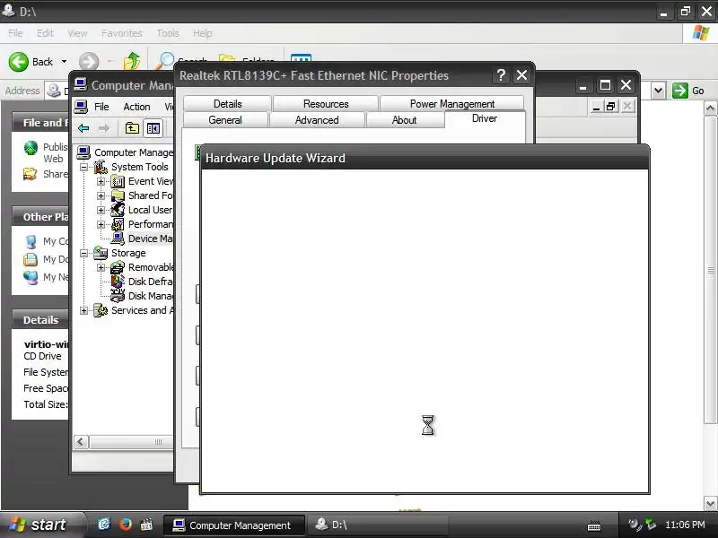Screen dimensions: 718x538
Task: Expand the Event Viewer branch
Action: point(101,182)
